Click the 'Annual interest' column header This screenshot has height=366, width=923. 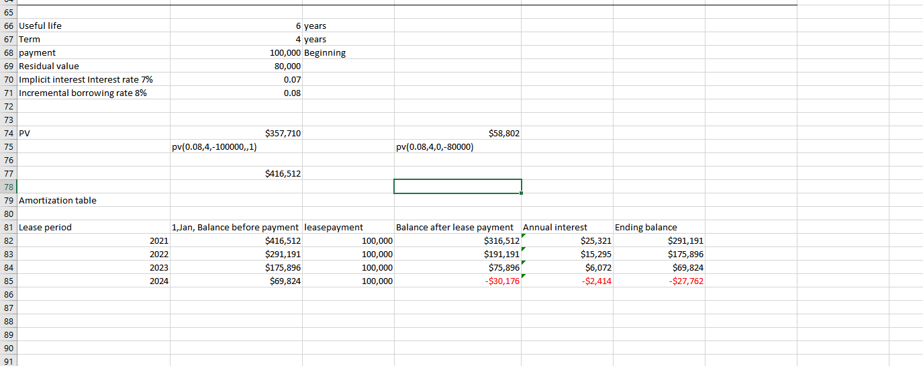[x=567, y=227]
